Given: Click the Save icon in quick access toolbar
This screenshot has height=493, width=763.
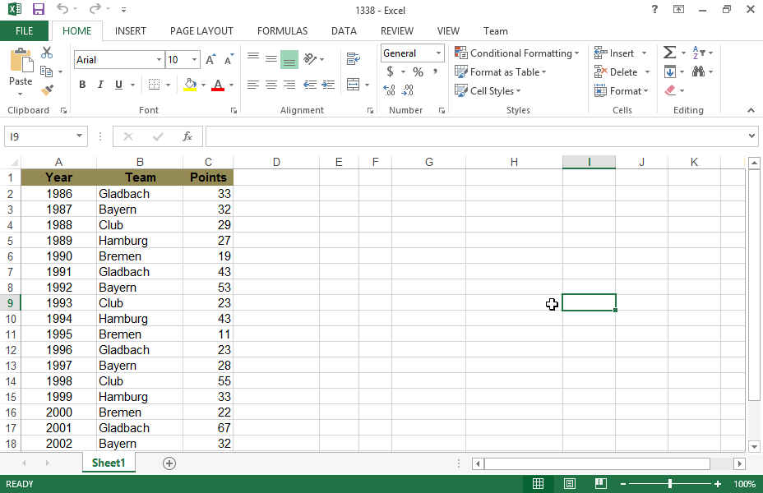Looking at the screenshot, I should click(x=39, y=9).
